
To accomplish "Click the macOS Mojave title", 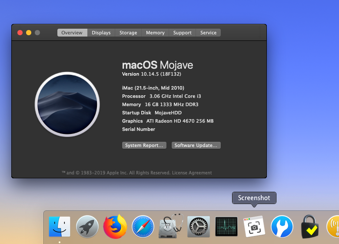I will click(x=158, y=65).
